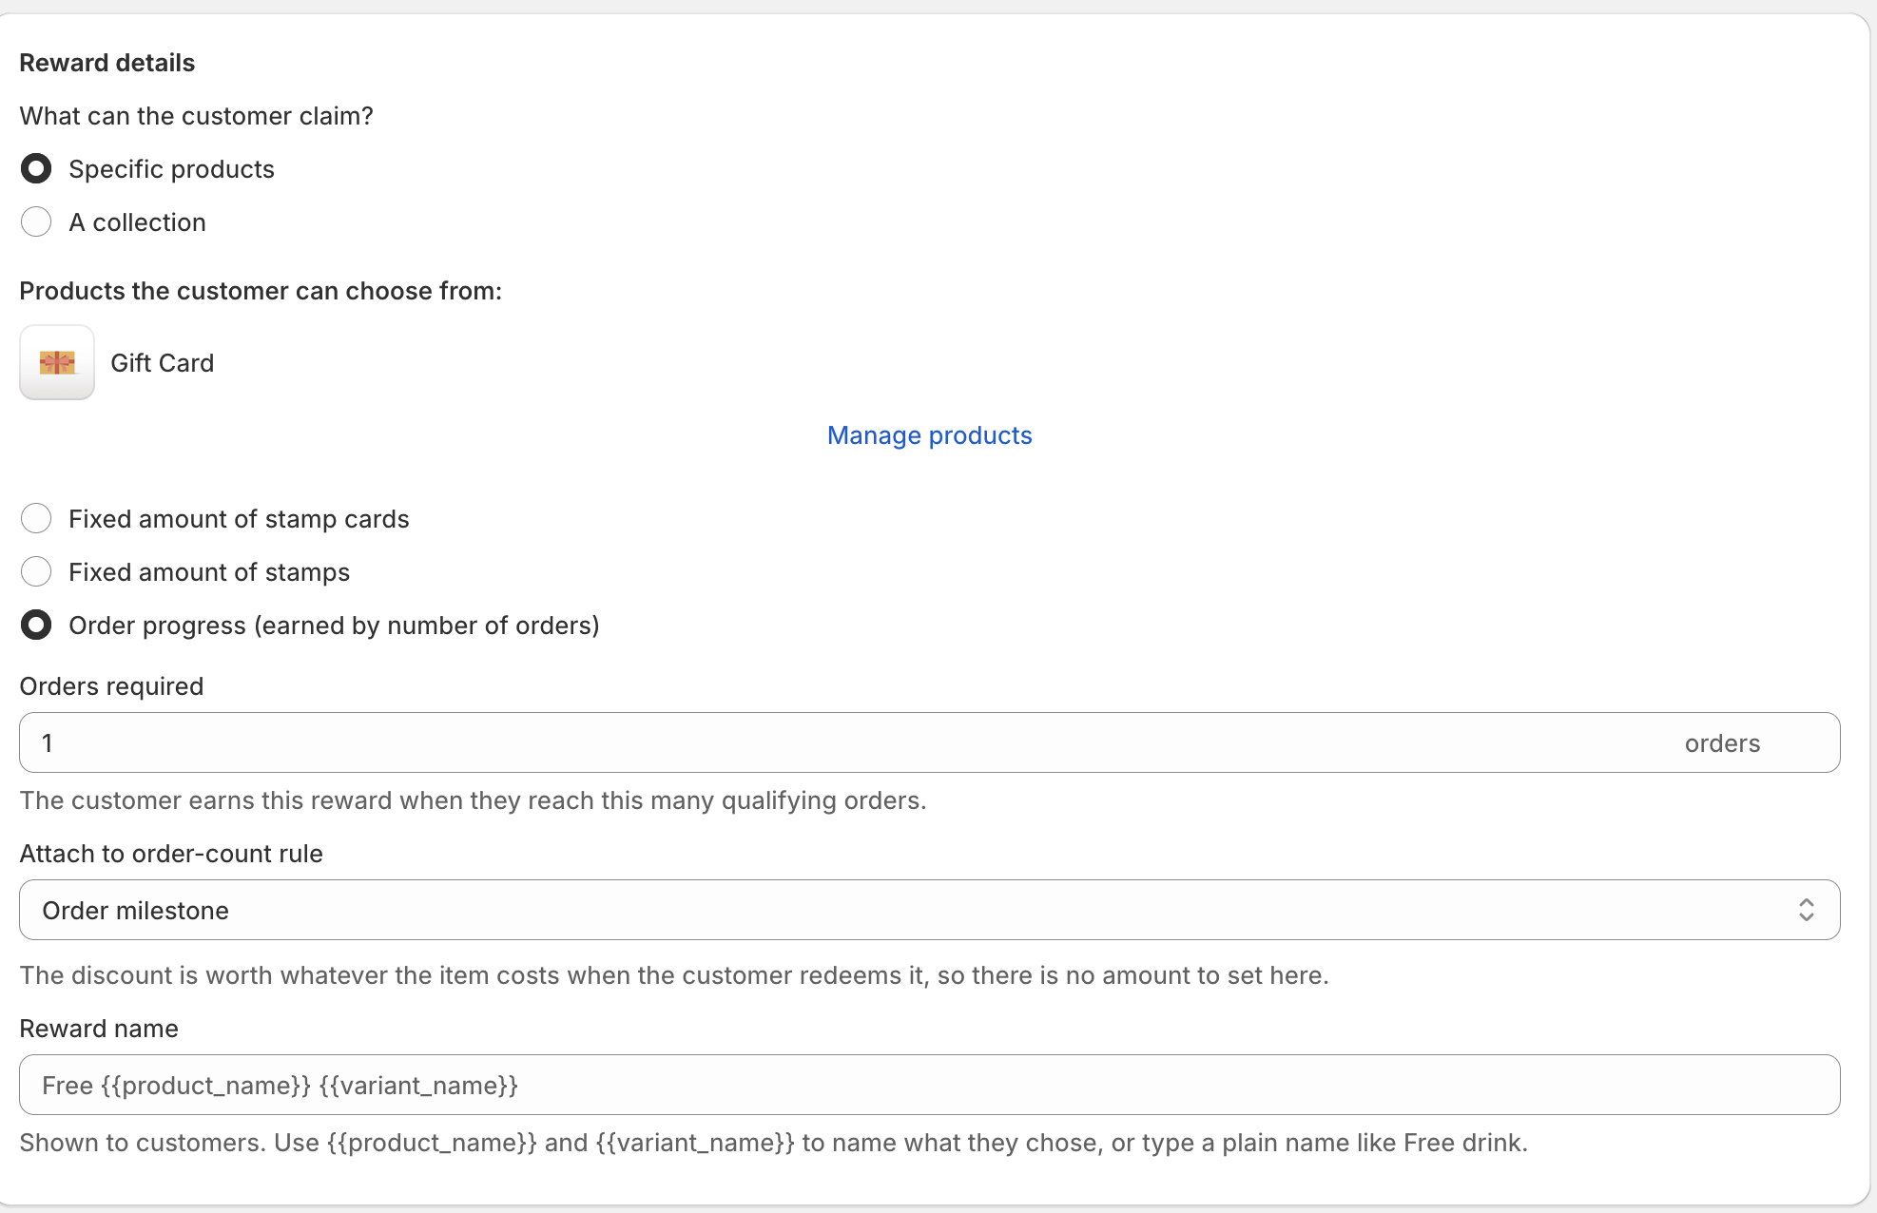
Task: Click the Orders required input field
Action: [929, 742]
